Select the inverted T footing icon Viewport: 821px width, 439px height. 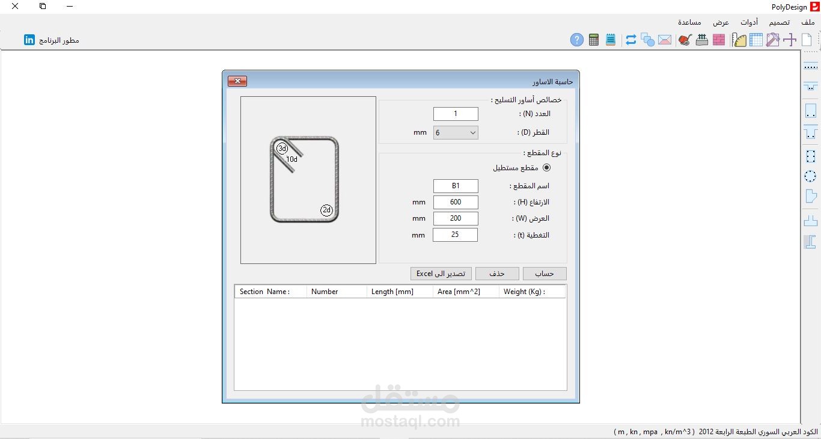(x=811, y=221)
